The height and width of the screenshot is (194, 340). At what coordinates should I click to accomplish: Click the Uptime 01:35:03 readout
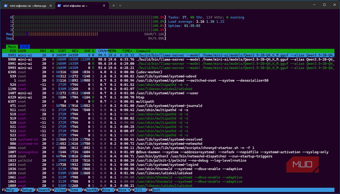184,26
